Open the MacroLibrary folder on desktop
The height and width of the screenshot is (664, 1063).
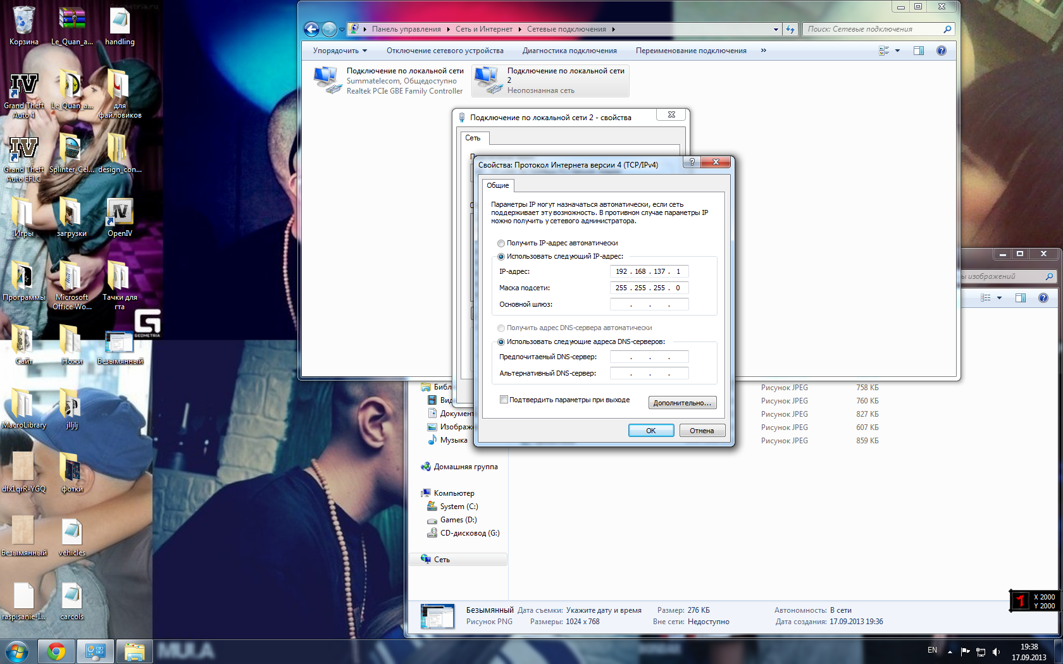(23, 409)
